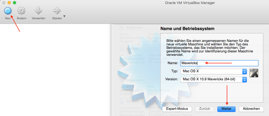
Task: Click the Mac OS X 64-bit logo
Action: [254, 73]
